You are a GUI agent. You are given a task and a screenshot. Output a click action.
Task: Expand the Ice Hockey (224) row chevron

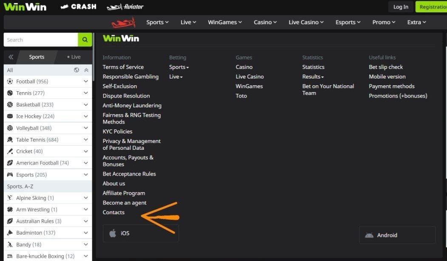click(x=85, y=116)
